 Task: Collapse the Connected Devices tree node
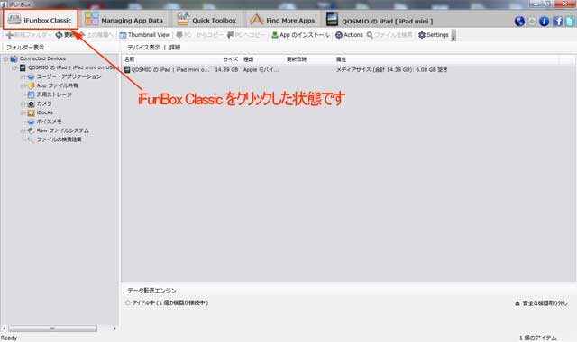(5, 58)
